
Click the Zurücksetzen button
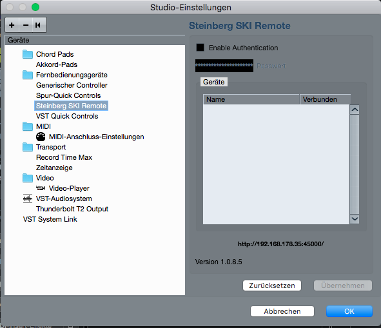[272, 285]
